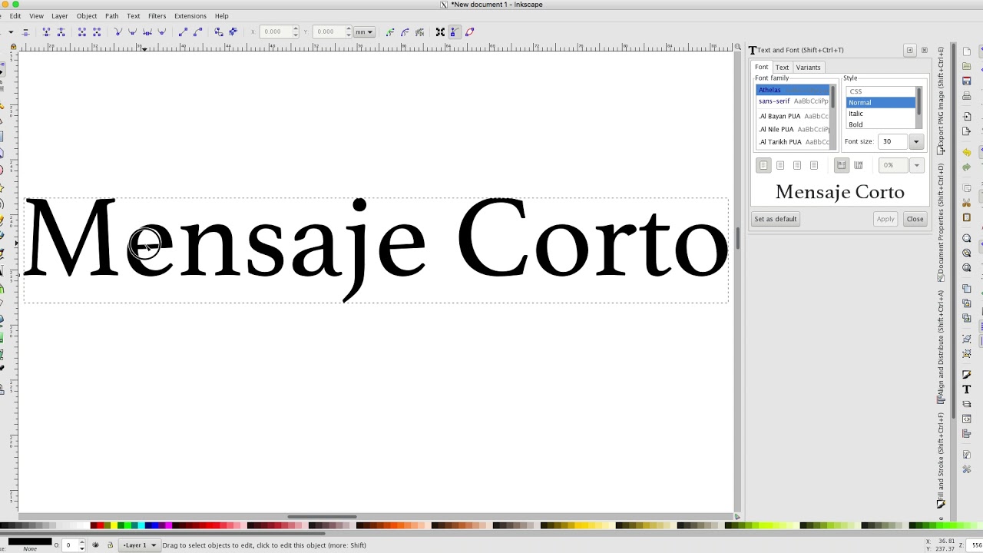The image size is (983, 553).
Task: Click the X coordinate input field
Action: [276, 31]
